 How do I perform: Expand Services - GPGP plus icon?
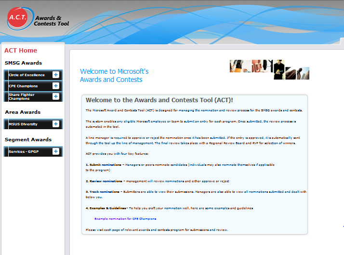(56, 151)
